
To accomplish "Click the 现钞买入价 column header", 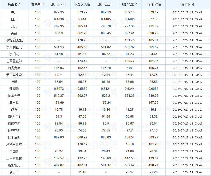I will 82,5.
